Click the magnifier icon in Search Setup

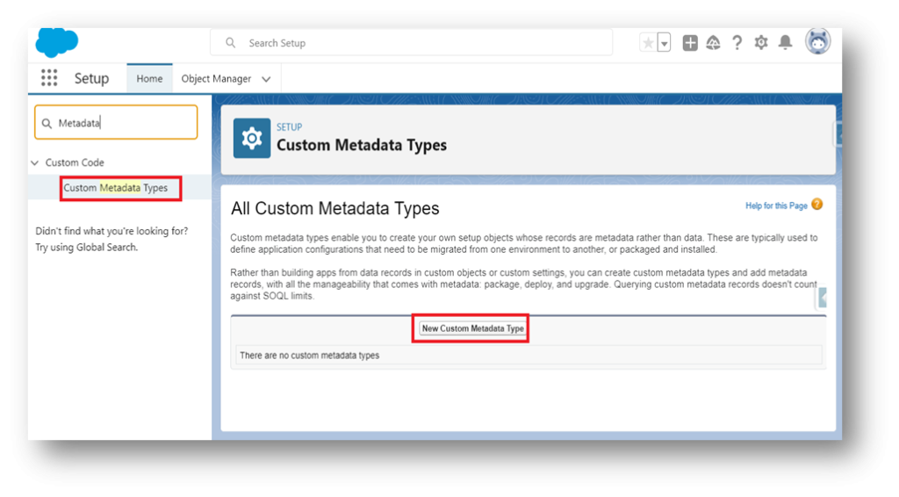click(231, 43)
